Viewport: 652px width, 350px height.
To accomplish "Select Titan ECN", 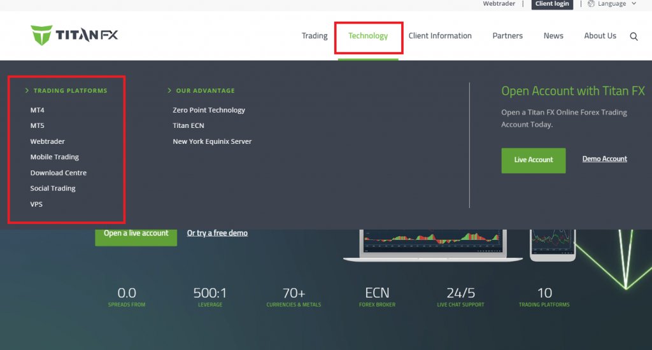I will (188, 125).
